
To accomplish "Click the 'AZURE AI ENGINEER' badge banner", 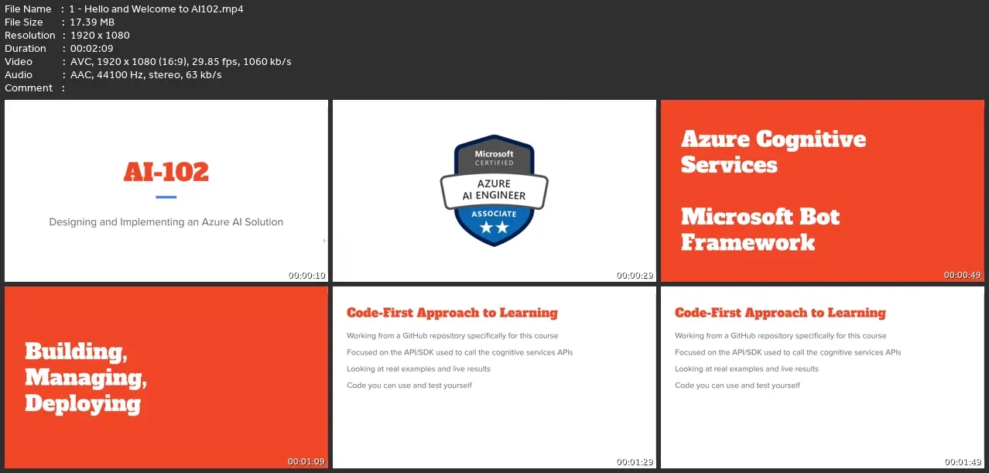I will click(494, 190).
